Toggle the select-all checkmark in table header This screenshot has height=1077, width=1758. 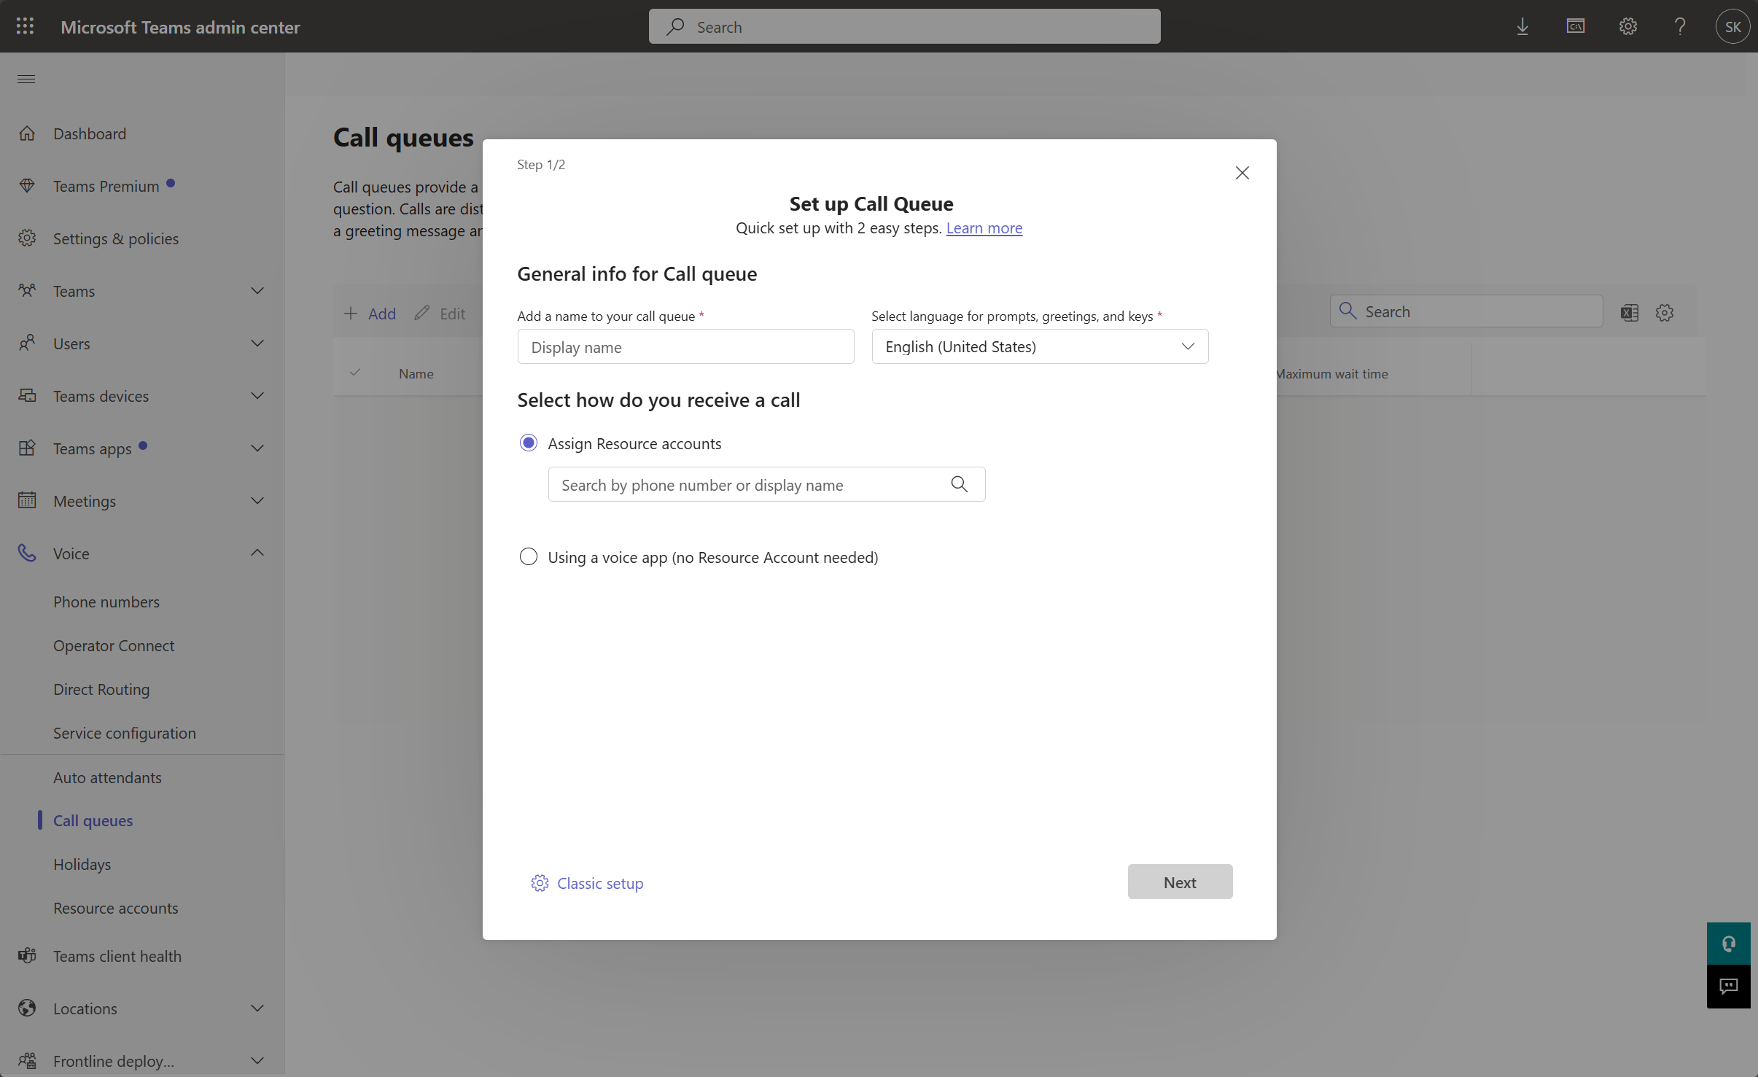coord(355,373)
